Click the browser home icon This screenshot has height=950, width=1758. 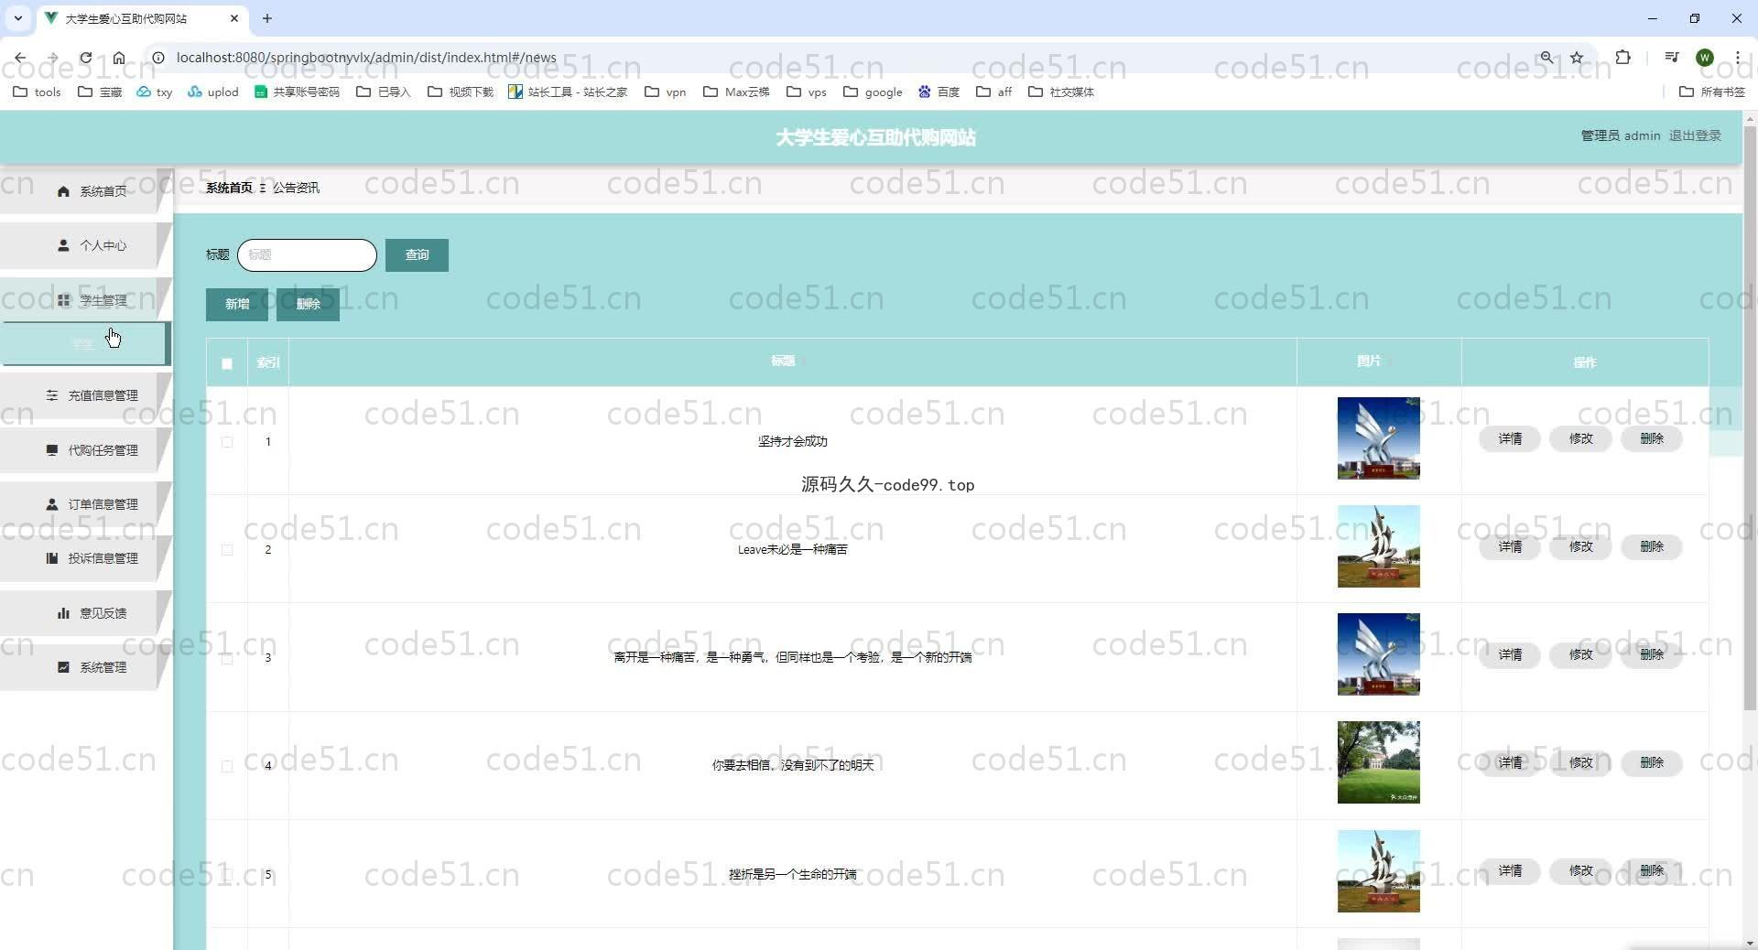[119, 58]
